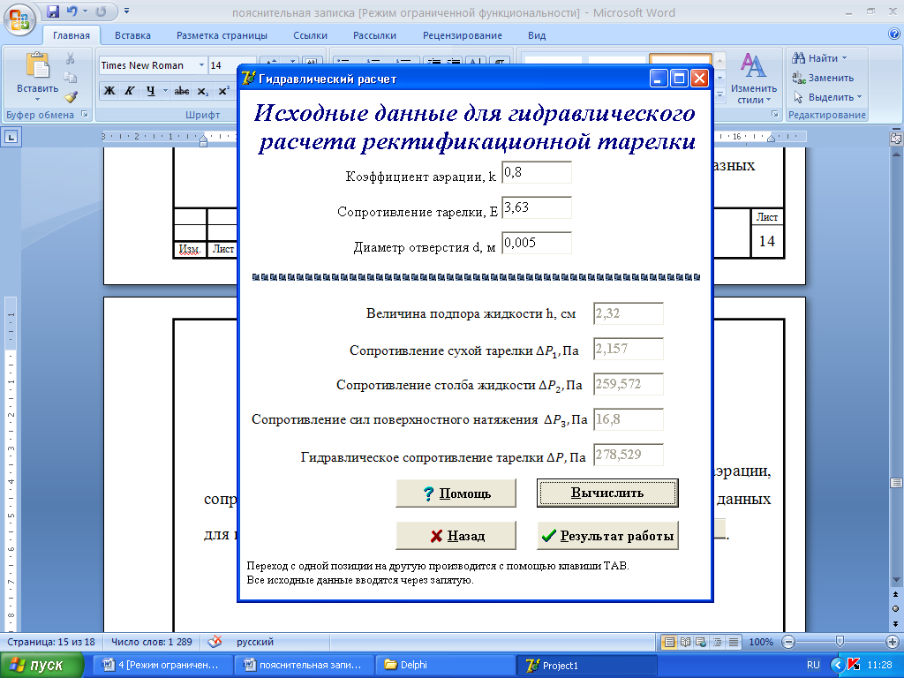Switch to Project1 taskbar item
This screenshot has height=678, width=904.
(x=587, y=665)
